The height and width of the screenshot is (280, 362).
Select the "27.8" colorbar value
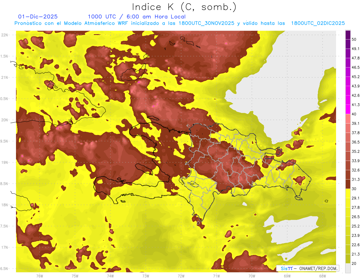point(356,208)
